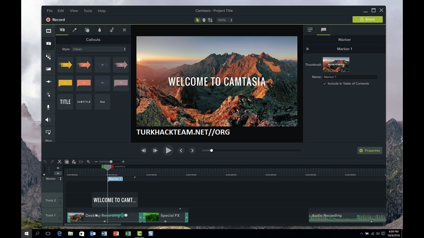The image size is (424, 238).
Task: Choose the SUBTITLE text callout
Action: tap(84, 102)
